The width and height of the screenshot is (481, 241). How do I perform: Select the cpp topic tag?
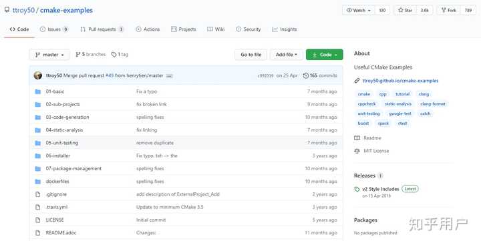383,94
